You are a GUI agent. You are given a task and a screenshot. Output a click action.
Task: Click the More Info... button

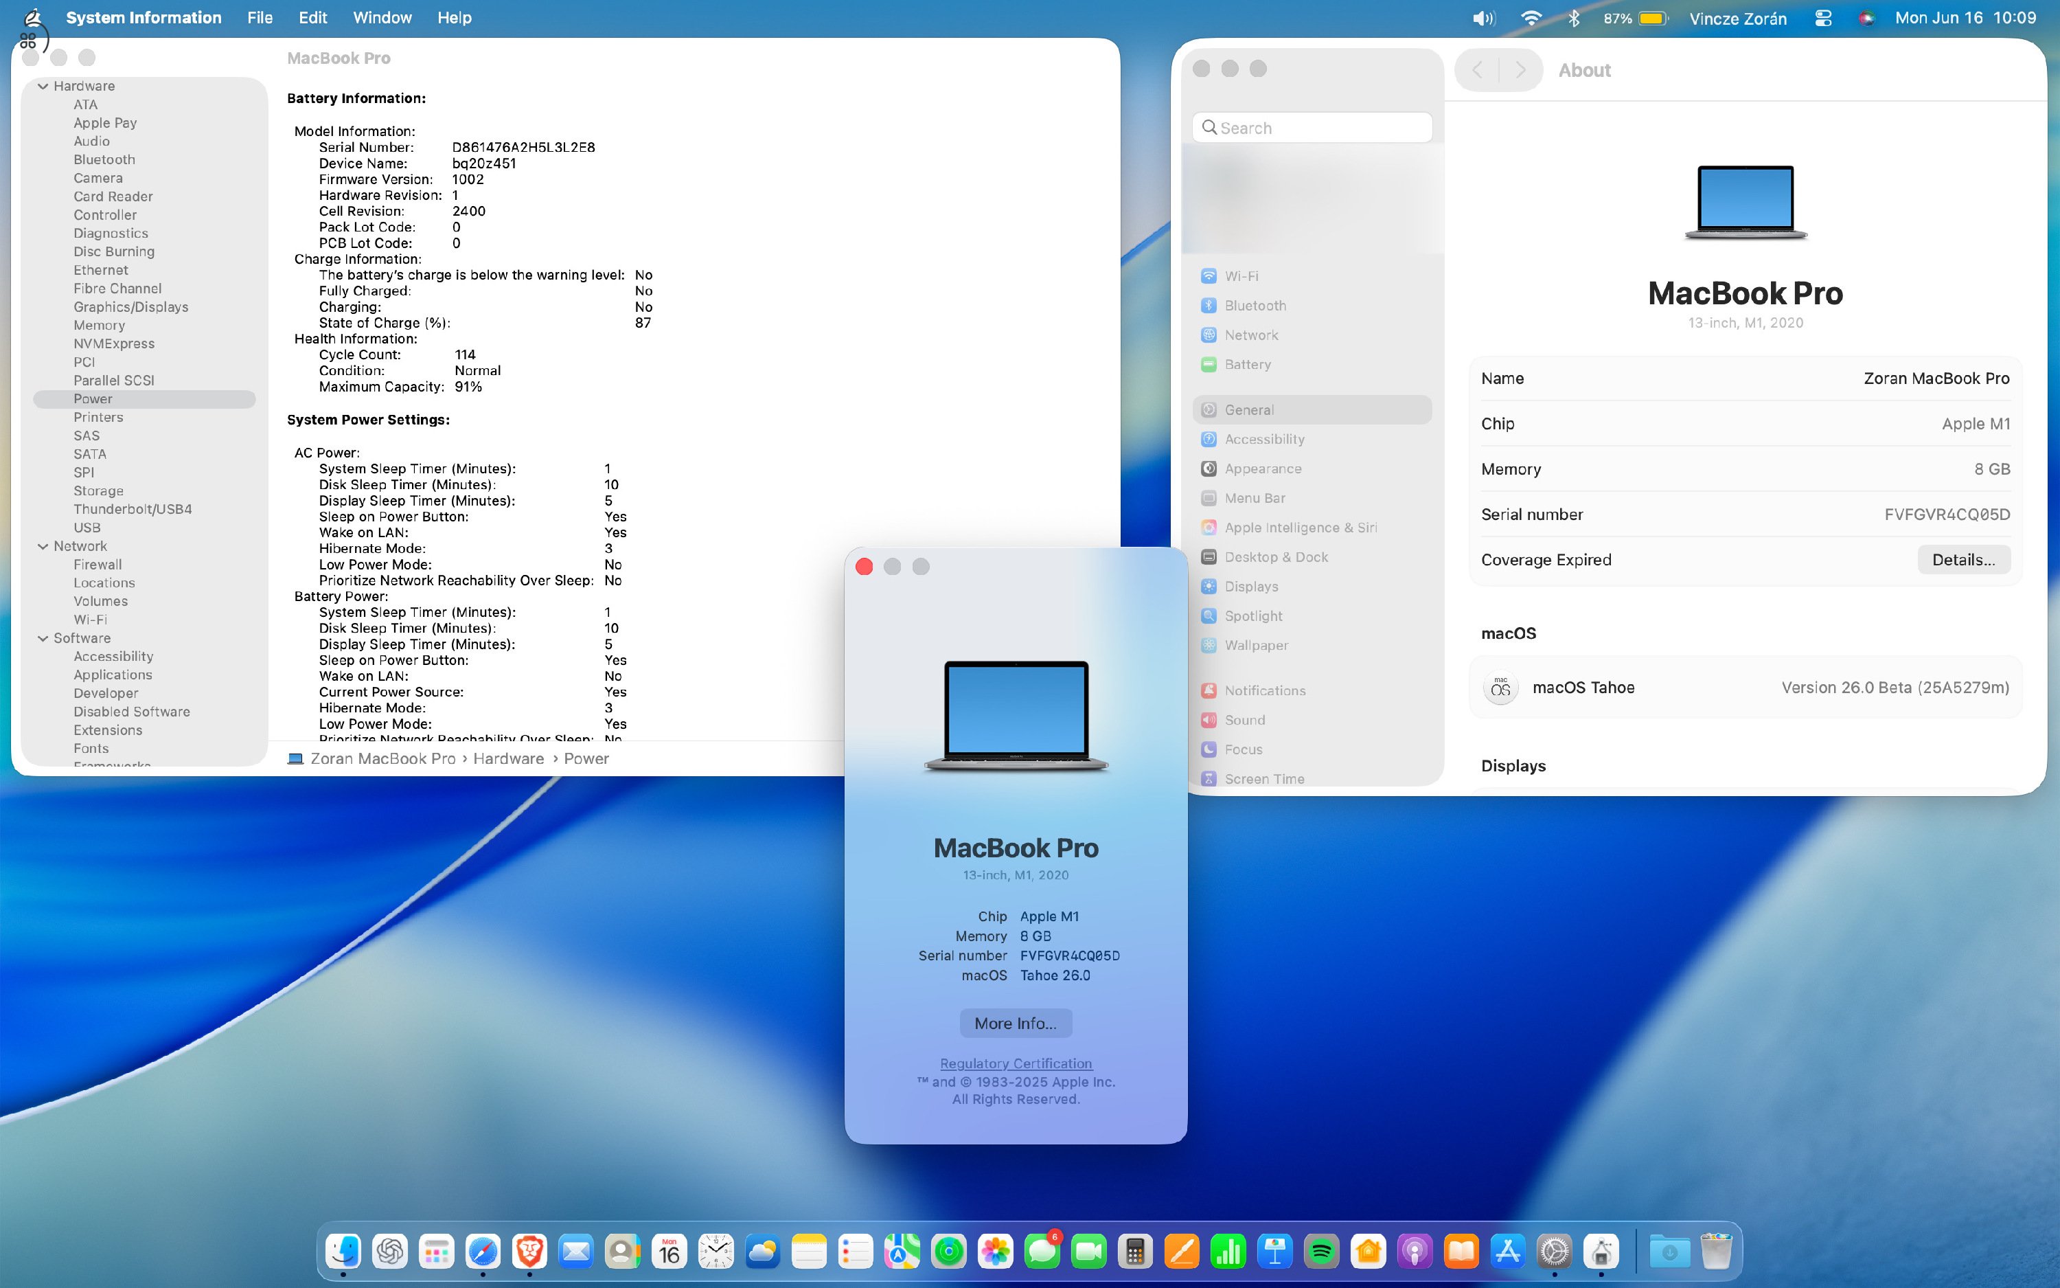coord(1016,1023)
